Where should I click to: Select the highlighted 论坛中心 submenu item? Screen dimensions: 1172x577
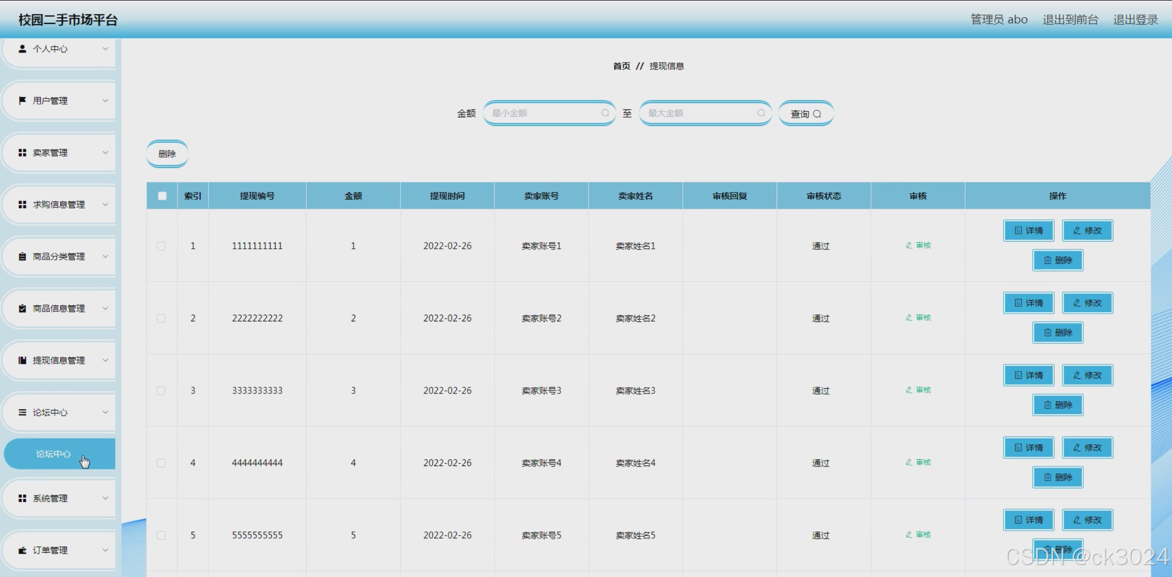coord(53,454)
